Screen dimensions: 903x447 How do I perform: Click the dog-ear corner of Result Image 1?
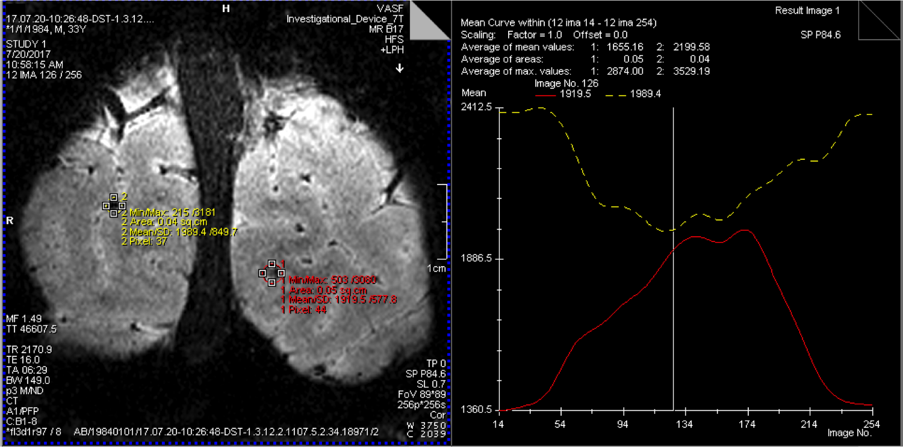(880, 20)
